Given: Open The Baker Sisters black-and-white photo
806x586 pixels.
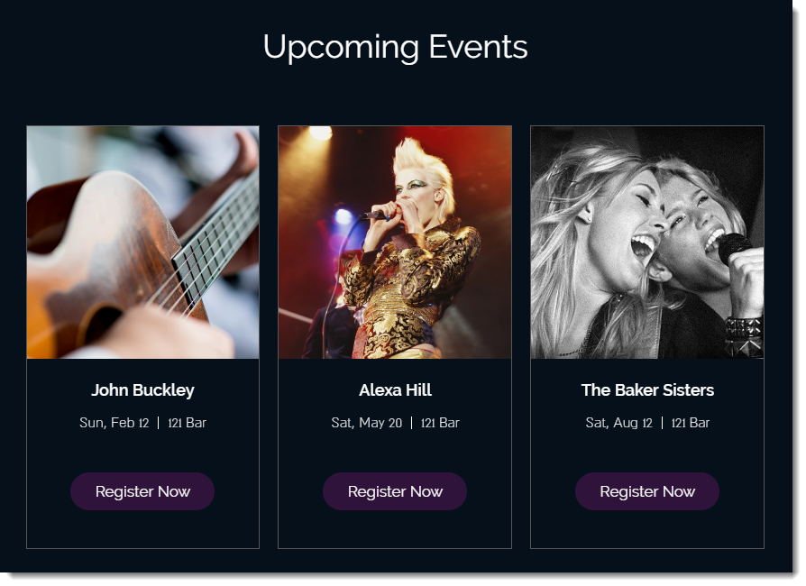Looking at the screenshot, I should coord(646,242).
